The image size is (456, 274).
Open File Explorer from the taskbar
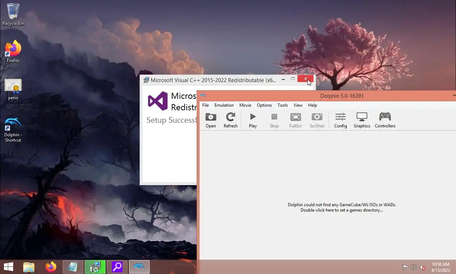pos(29,267)
